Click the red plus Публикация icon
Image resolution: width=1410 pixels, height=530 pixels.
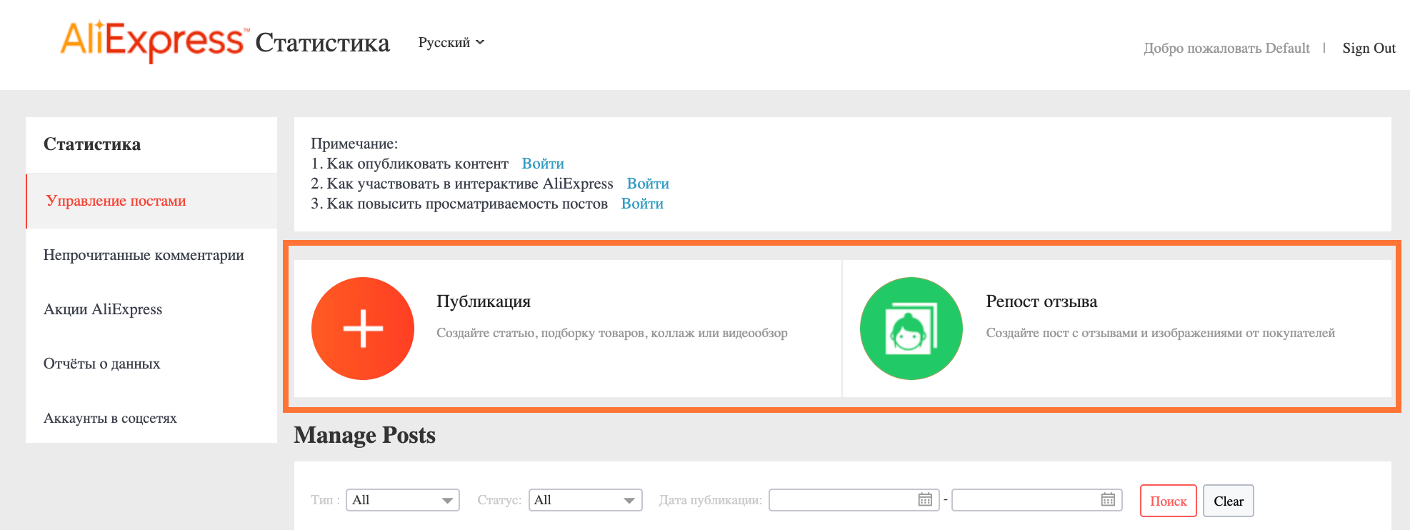(x=363, y=329)
